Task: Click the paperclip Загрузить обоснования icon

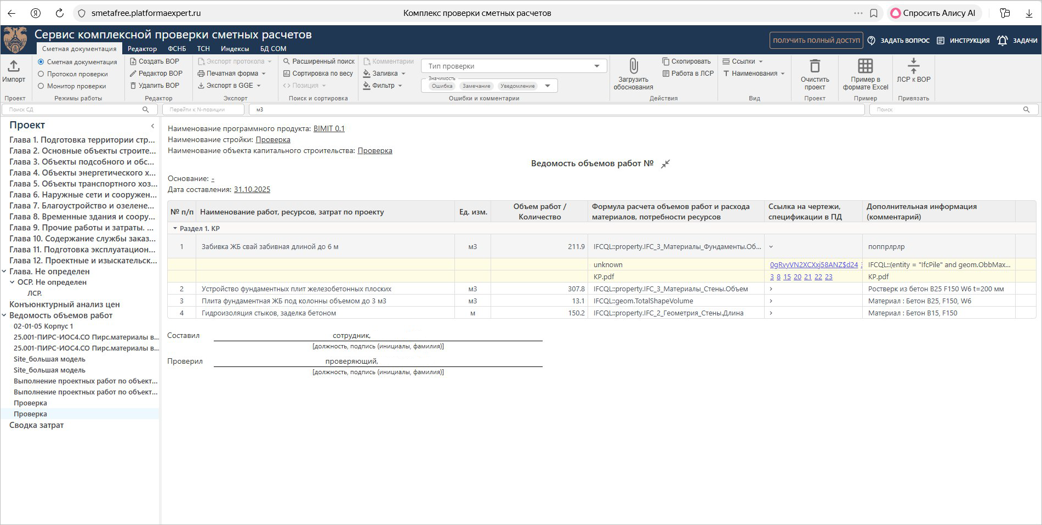Action: pos(633,66)
